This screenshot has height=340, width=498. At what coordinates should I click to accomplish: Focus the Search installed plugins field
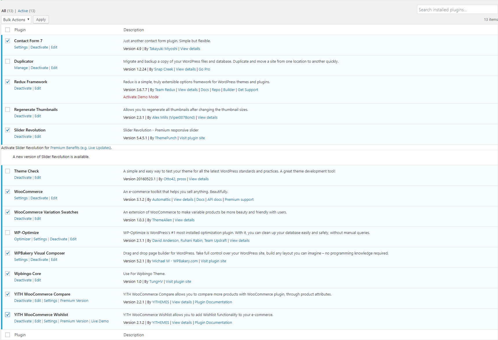[457, 10]
